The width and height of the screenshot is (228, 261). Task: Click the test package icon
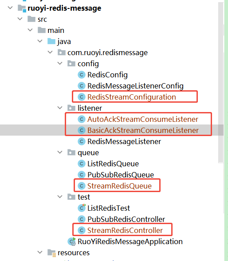click(71, 197)
